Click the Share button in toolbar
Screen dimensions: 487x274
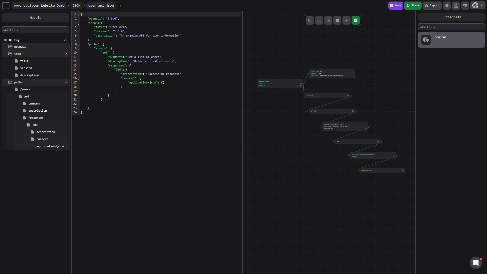(x=412, y=5)
